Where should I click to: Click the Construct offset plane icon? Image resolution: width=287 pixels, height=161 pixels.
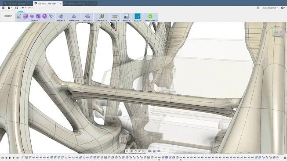pyautogui.click(x=101, y=16)
